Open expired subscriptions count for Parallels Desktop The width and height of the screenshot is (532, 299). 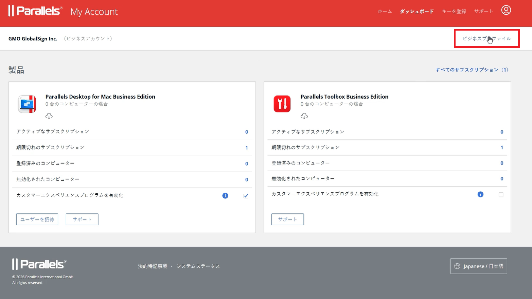[247, 148]
